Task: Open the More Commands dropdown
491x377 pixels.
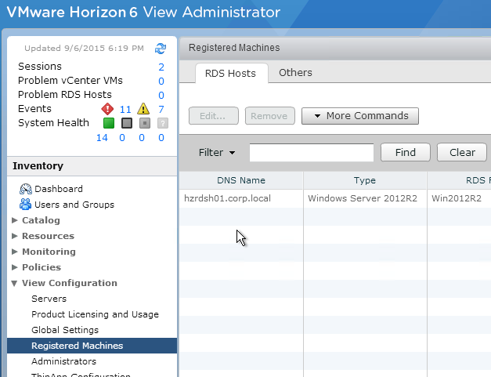Action: coord(360,116)
